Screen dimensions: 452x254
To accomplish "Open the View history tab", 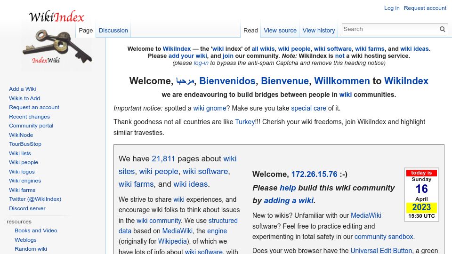I will coord(319,30).
